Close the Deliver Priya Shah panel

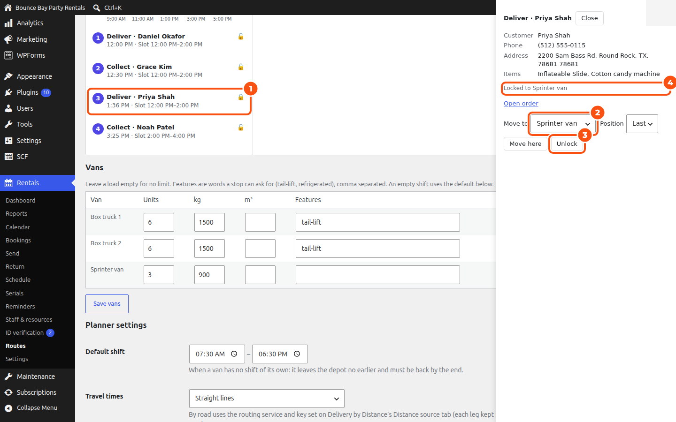pyautogui.click(x=590, y=18)
